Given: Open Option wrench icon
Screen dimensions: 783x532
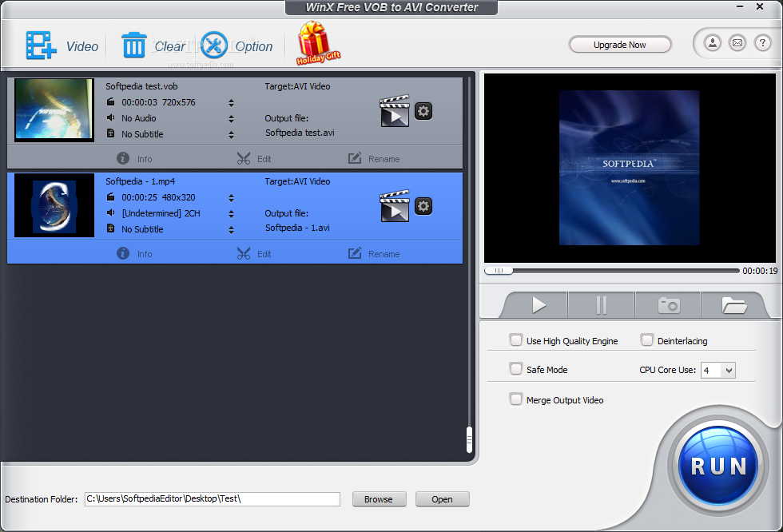Looking at the screenshot, I should [214, 45].
